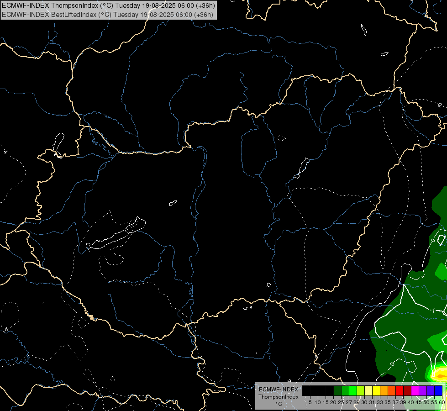The width and height of the screenshot is (447, 411).
Task: Select the dark green 20–25 legend swatch
Action: pyautogui.click(x=337, y=390)
